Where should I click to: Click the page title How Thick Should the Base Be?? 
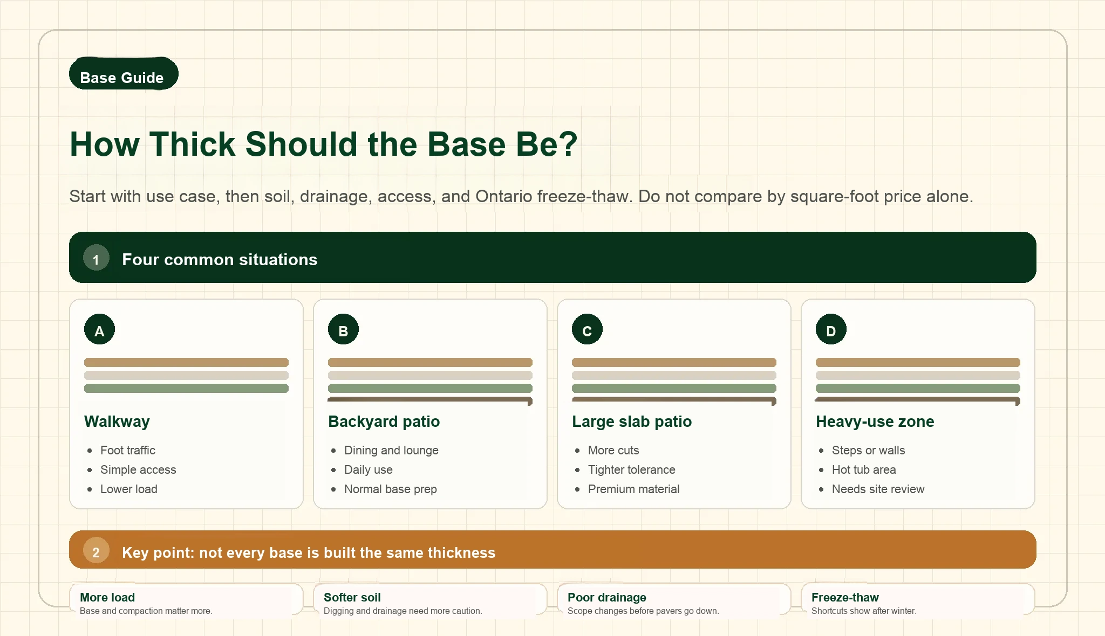[x=324, y=144]
